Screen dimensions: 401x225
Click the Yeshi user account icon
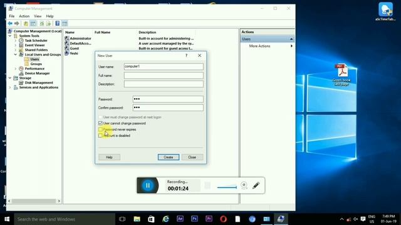pyautogui.click(x=67, y=53)
